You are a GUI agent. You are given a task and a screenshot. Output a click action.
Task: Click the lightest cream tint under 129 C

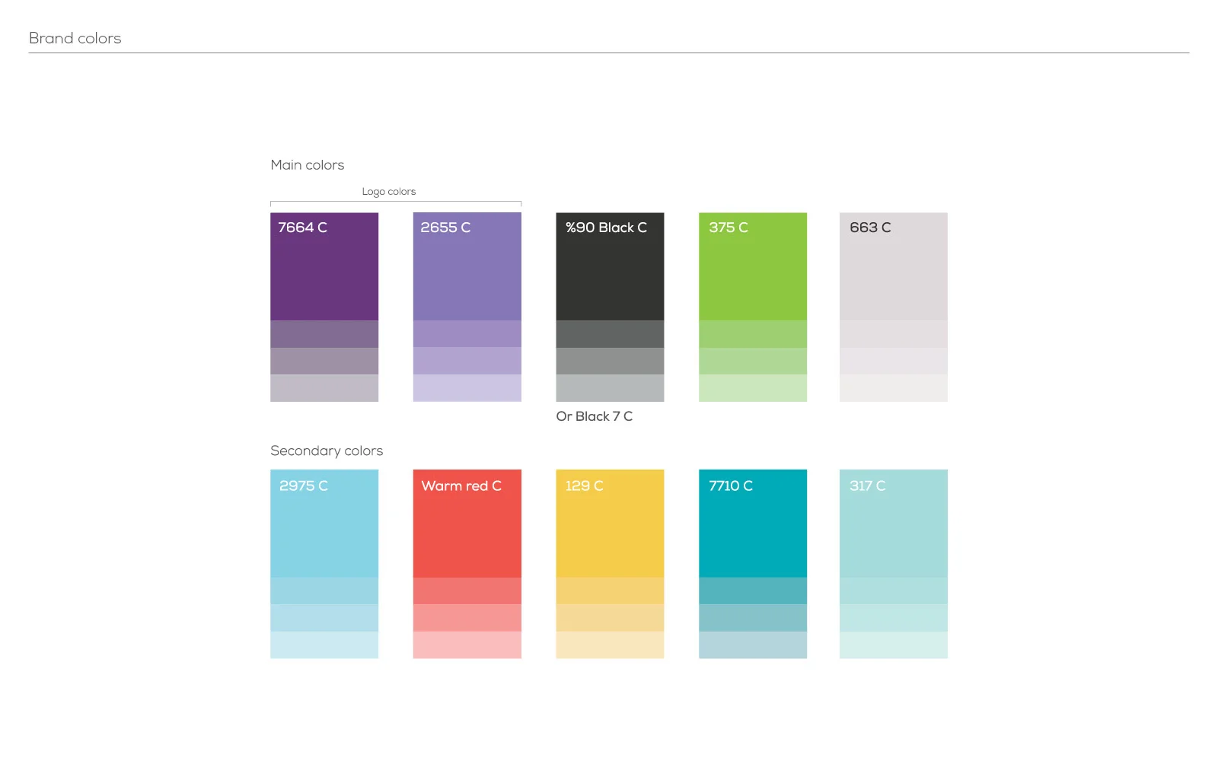tap(610, 645)
